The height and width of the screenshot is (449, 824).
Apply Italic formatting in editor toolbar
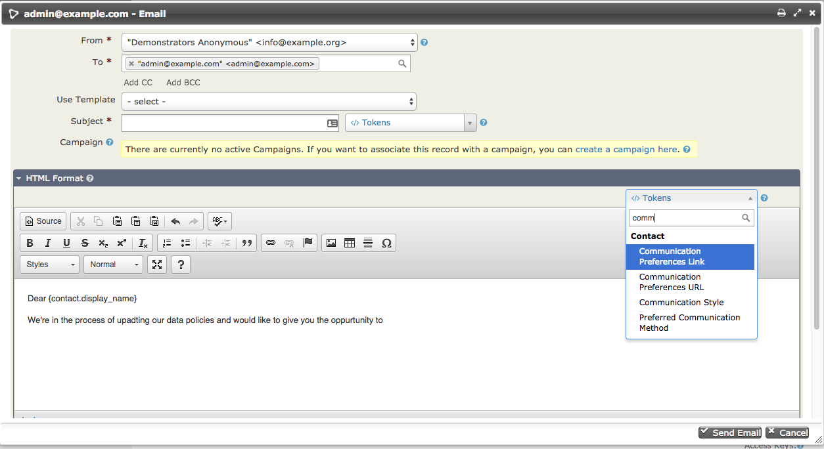(x=48, y=243)
